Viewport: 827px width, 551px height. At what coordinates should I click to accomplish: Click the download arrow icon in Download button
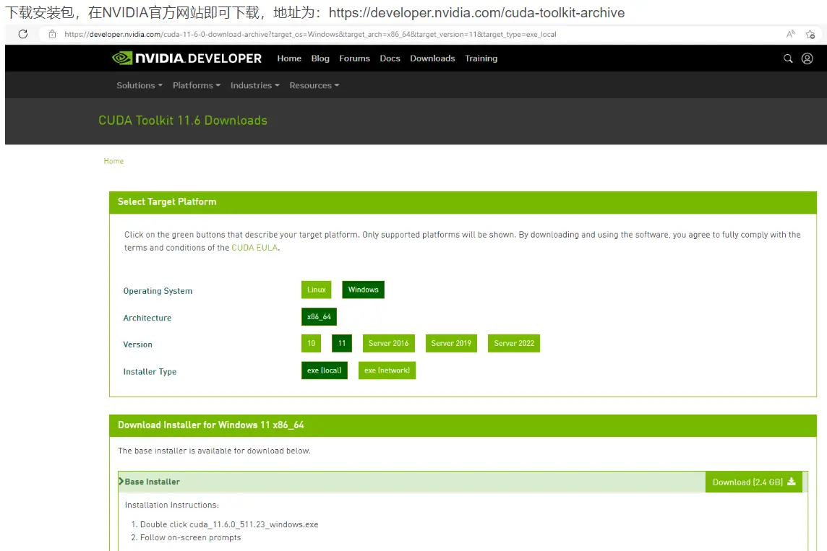(791, 482)
